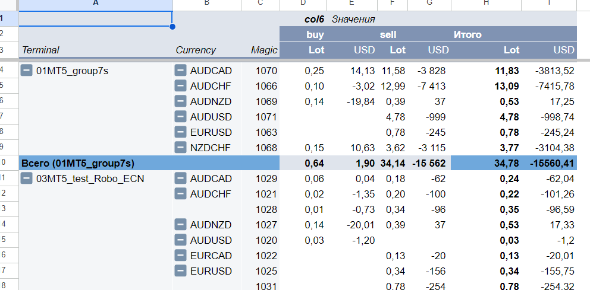Viewport: 590px width, 290px height.
Task: Click the Итого header cell
Action: coord(467,34)
